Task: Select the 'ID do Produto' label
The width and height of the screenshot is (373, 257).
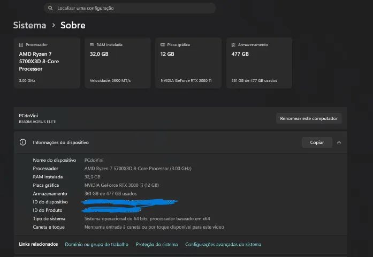Action: [x=48, y=210]
